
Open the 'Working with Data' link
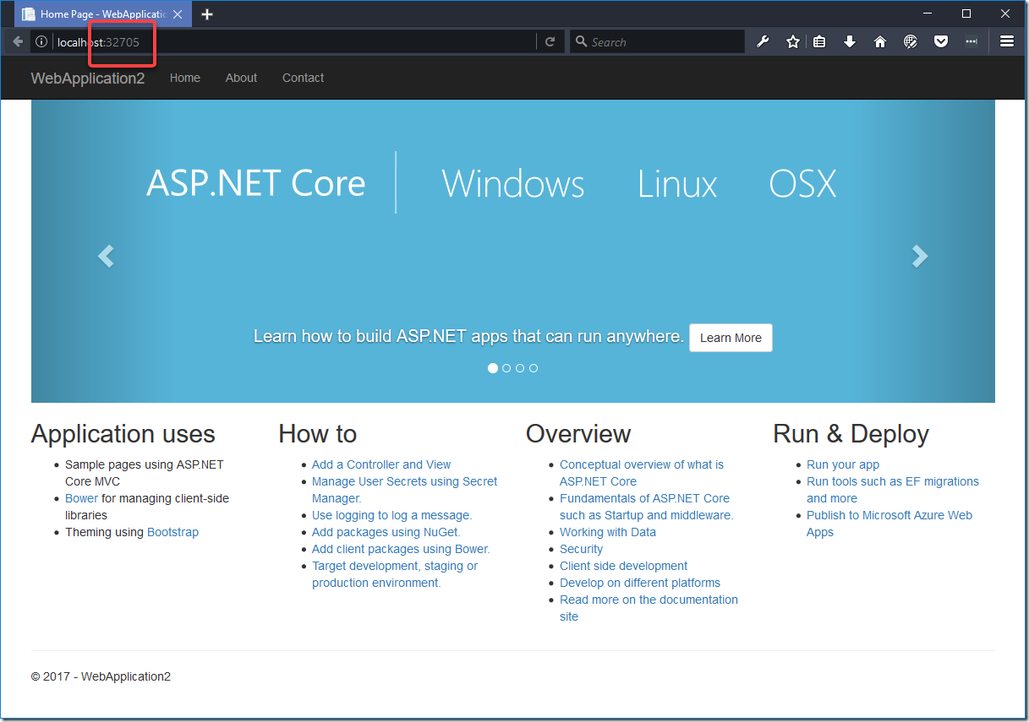pyautogui.click(x=608, y=532)
